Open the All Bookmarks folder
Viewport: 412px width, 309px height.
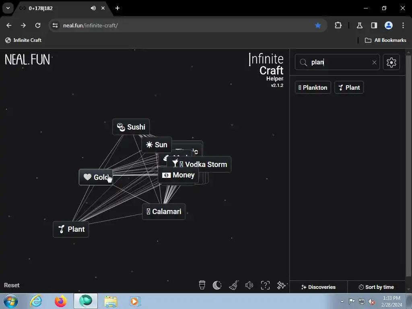click(x=385, y=40)
